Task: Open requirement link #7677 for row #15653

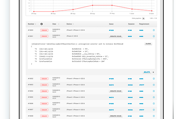Action: pos(142,85)
